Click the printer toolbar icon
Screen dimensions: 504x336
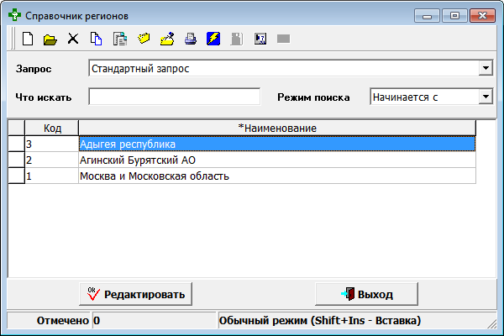(191, 39)
